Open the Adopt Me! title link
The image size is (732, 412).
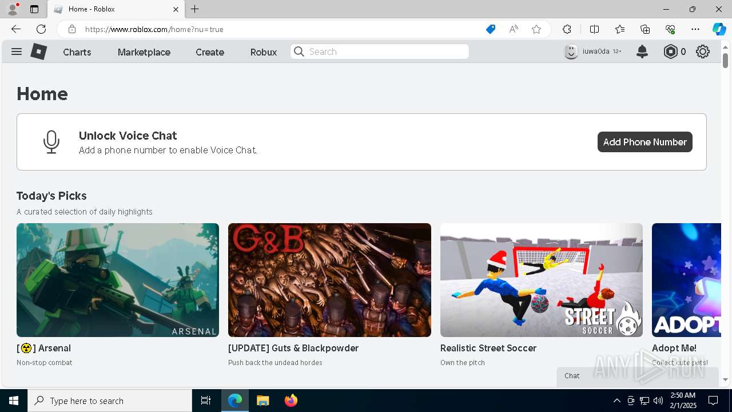point(674,348)
